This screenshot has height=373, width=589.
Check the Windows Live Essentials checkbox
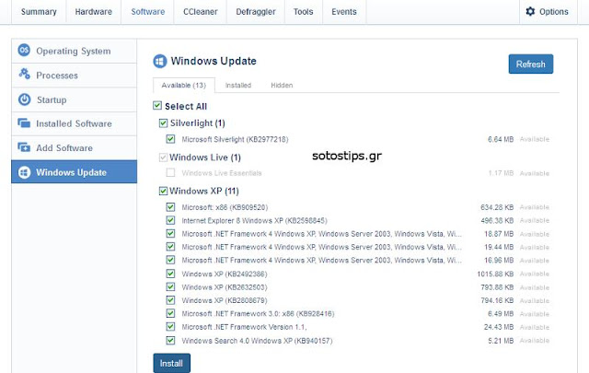pos(170,172)
